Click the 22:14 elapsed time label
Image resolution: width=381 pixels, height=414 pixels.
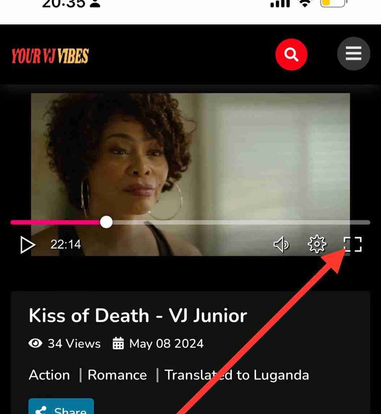65,245
